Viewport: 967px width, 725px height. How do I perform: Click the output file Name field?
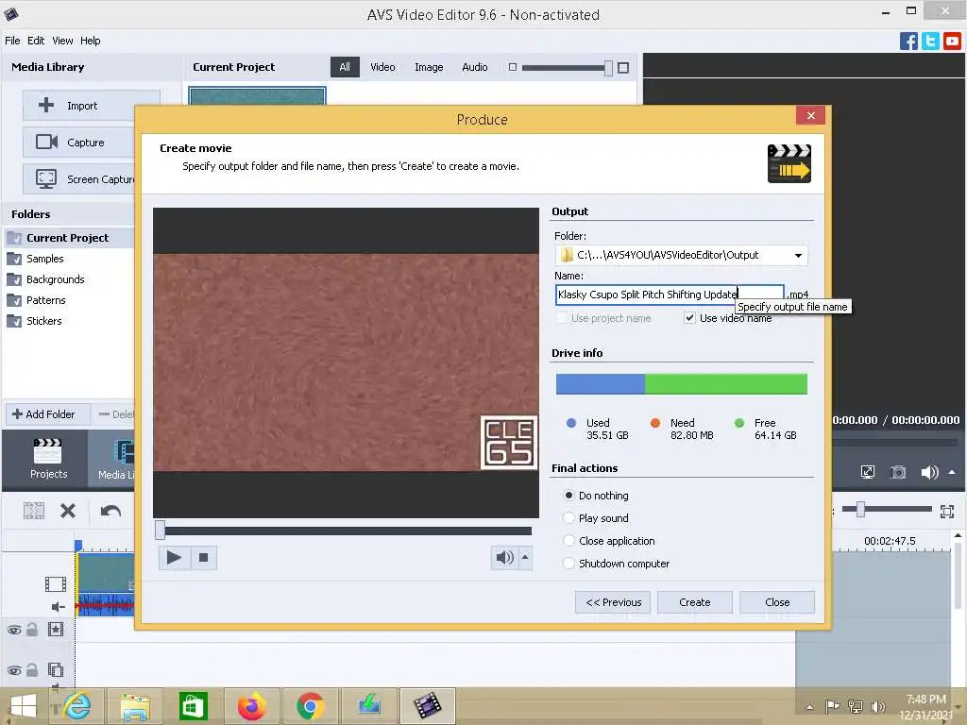coord(670,295)
